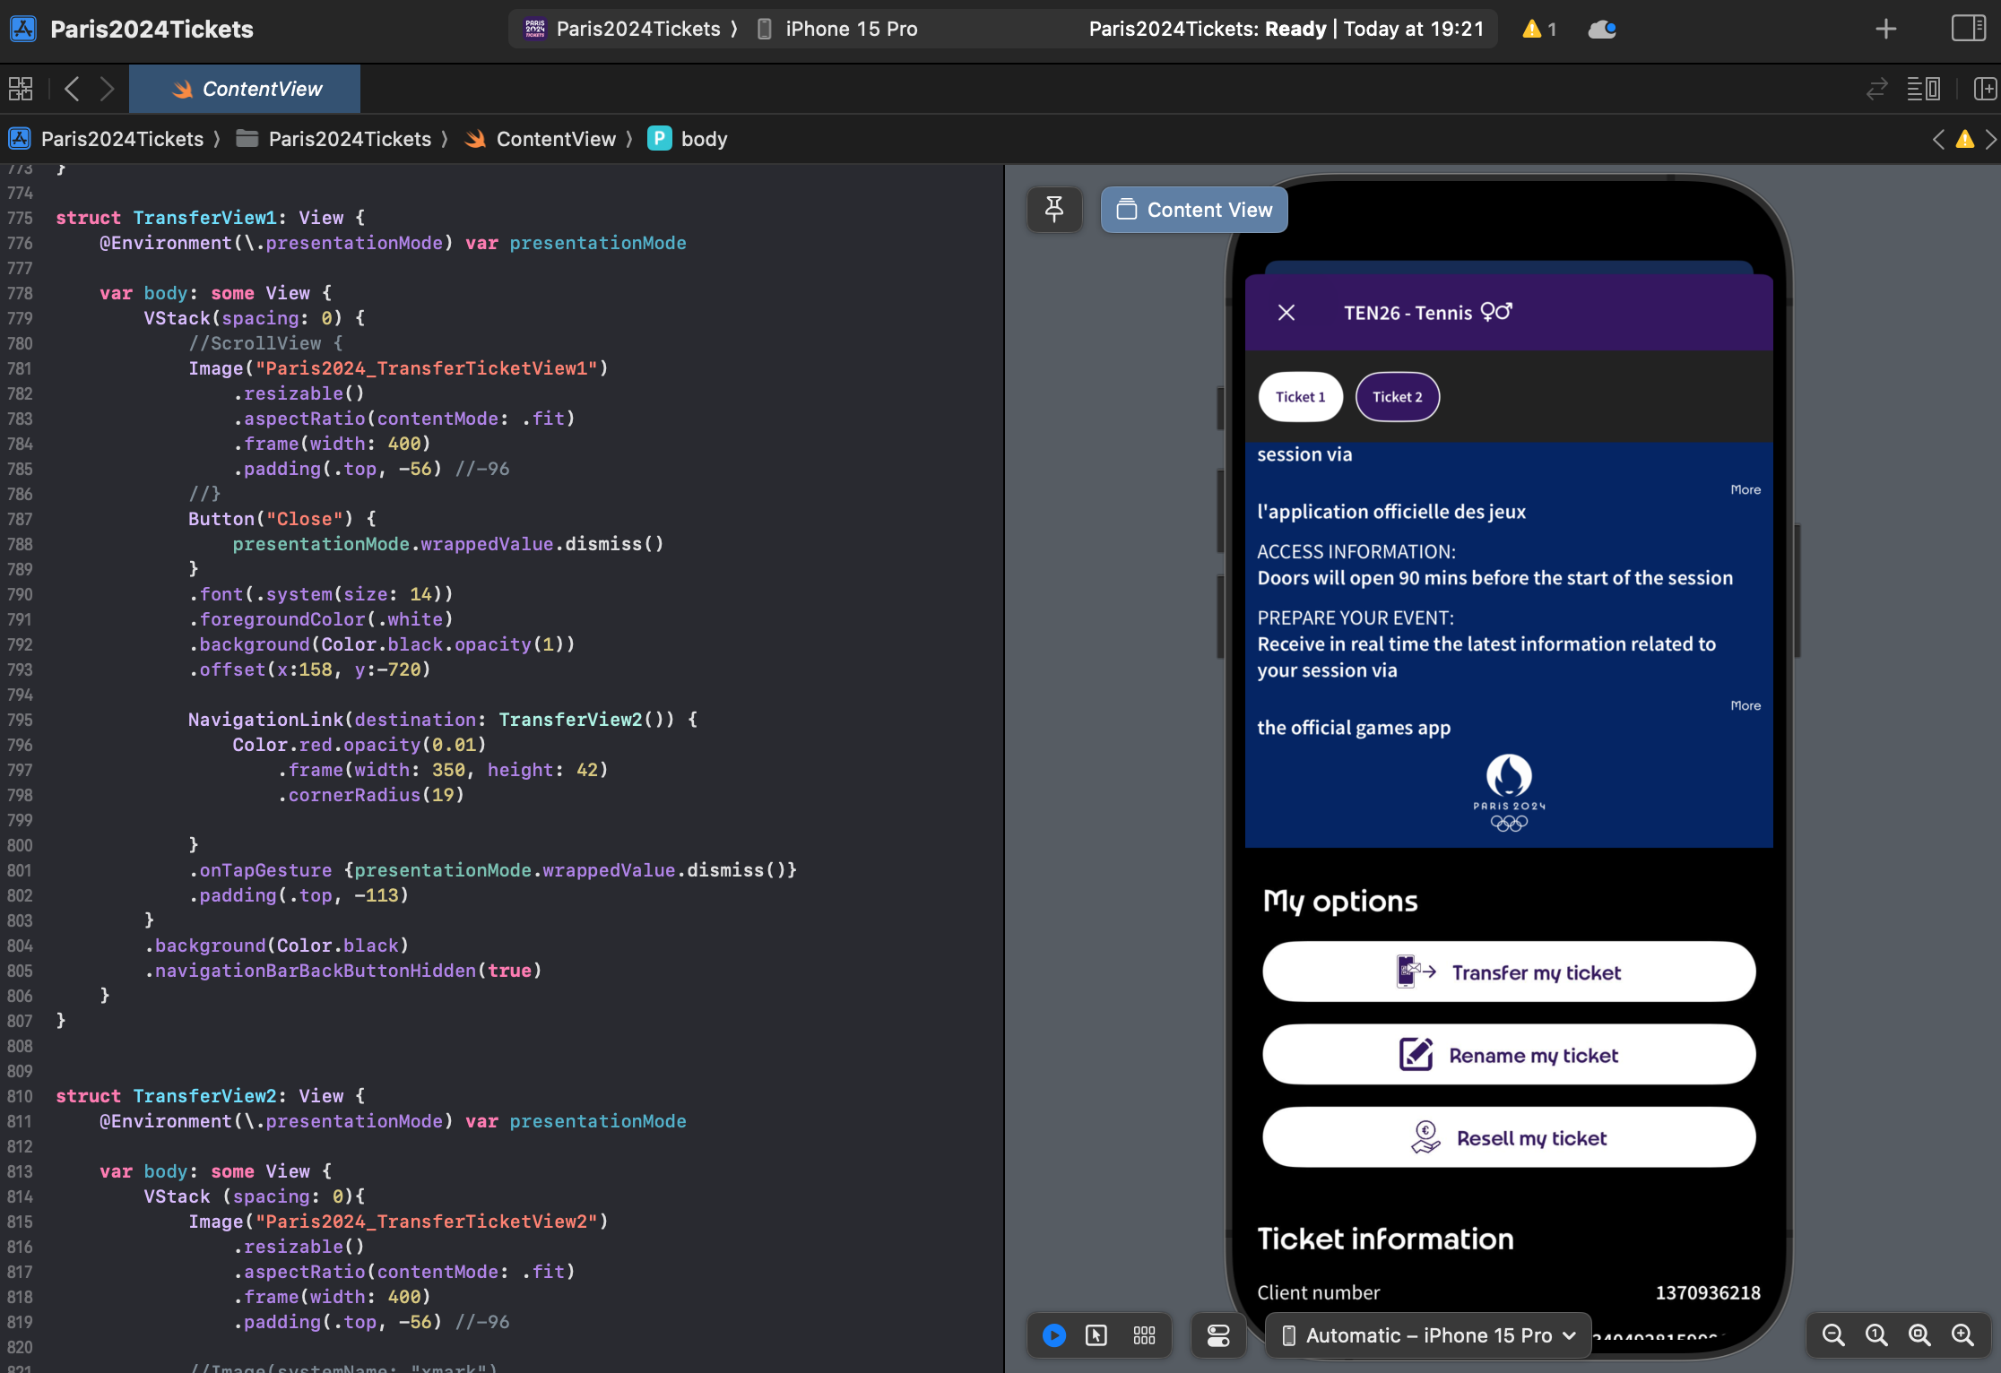Image resolution: width=2001 pixels, height=1373 pixels.
Task: Open the related items grid menu
Action: point(21,89)
